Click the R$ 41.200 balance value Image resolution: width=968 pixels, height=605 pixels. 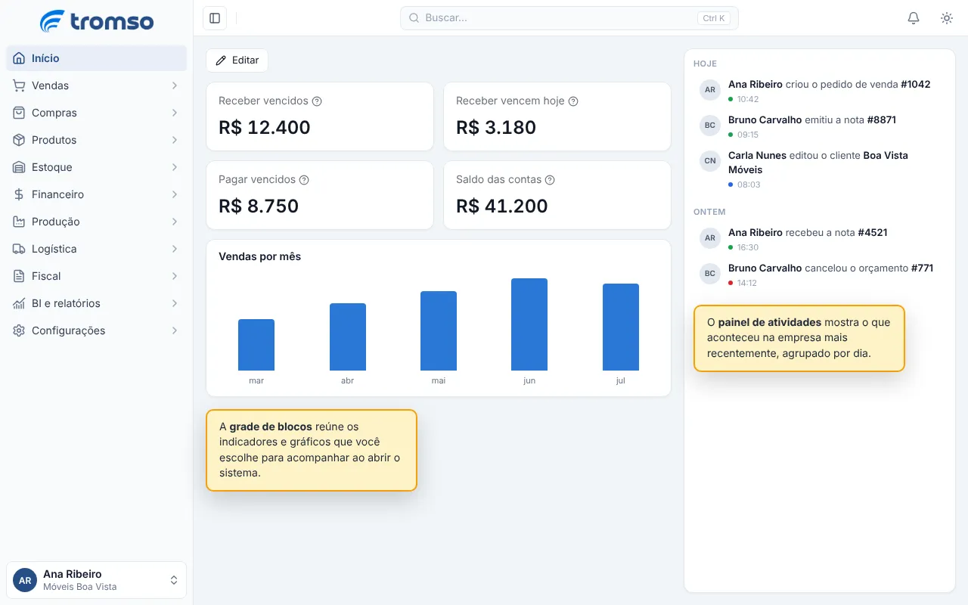pos(502,206)
